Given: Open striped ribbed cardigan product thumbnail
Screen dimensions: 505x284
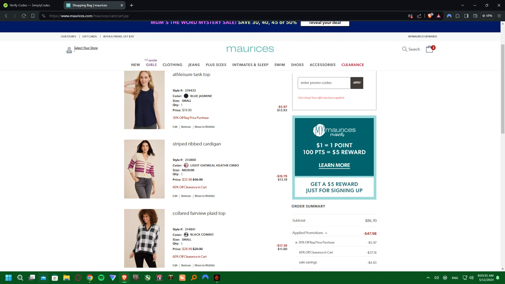Looking at the screenshot, I should (144, 169).
